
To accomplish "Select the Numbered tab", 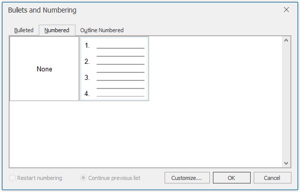I will click(x=57, y=30).
